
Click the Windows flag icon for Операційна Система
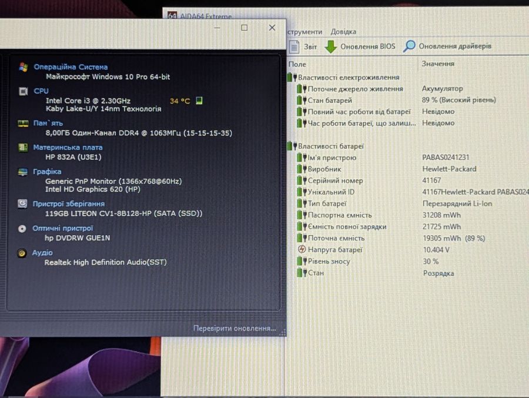tap(24, 67)
